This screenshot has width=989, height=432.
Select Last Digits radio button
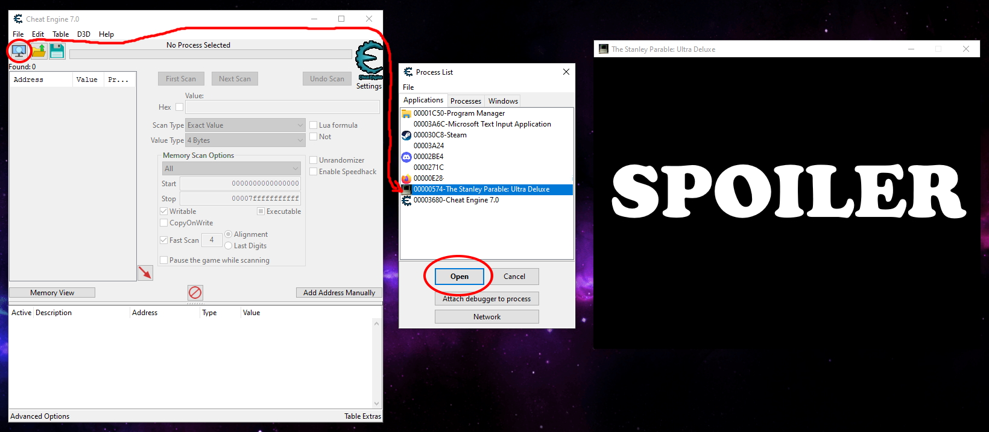click(x=228, y=246)
